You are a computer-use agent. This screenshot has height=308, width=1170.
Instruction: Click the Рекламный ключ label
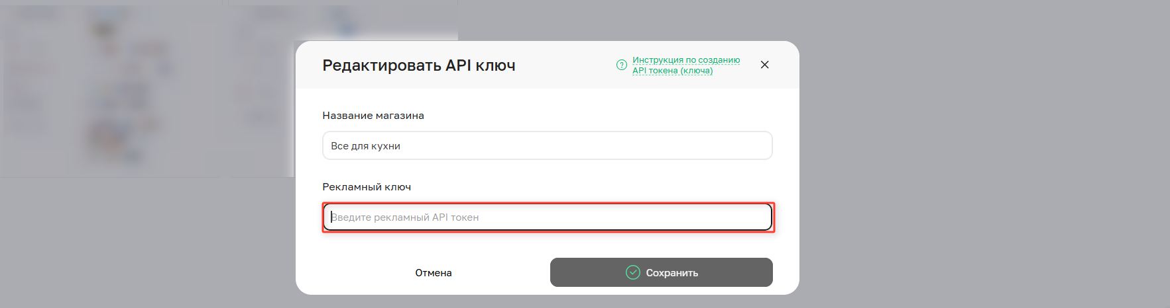[x=367, y=187]
